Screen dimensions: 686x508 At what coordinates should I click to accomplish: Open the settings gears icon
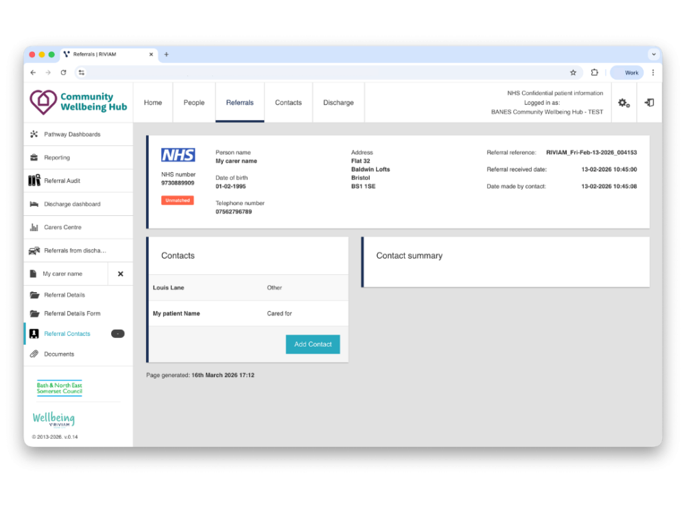624,103
